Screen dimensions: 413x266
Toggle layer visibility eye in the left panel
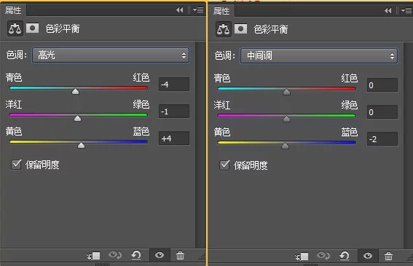click(160, 255)
